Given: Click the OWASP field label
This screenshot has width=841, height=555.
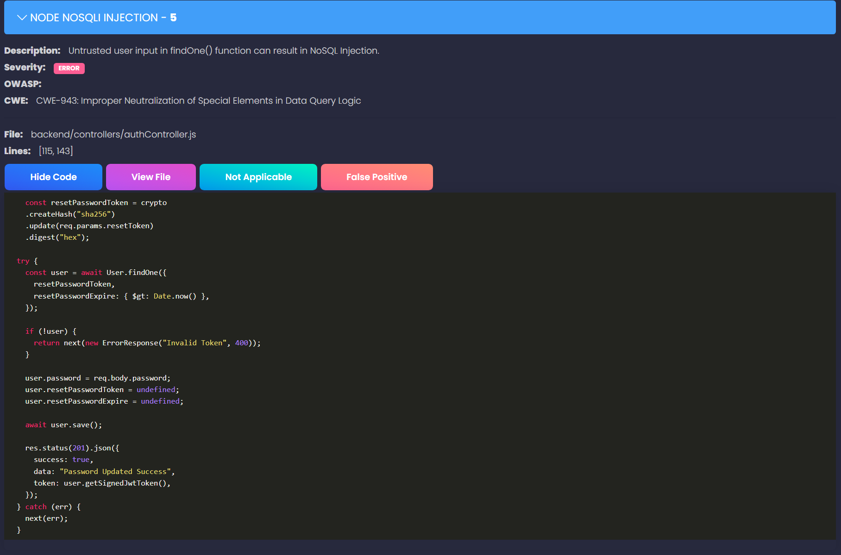Looking at the screenshot, I should (22, 84).
